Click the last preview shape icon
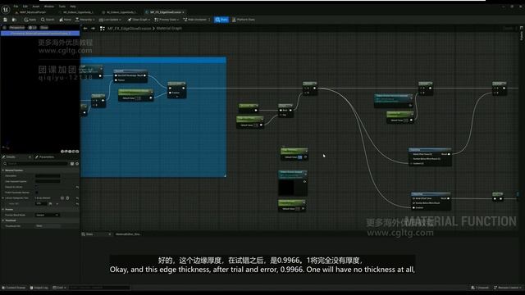The height and width of the screenshot is (295, 525). [x=77, y=152]
